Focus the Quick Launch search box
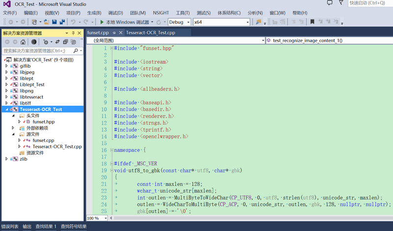 click(370, 3)
